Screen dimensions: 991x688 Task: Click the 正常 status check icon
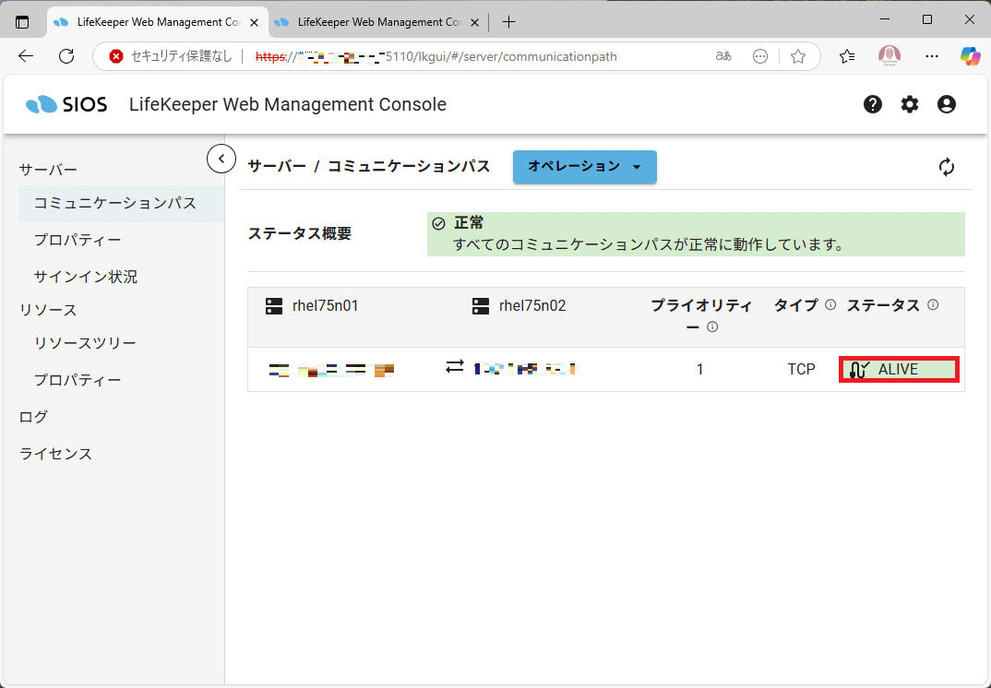tap(438, 224)
